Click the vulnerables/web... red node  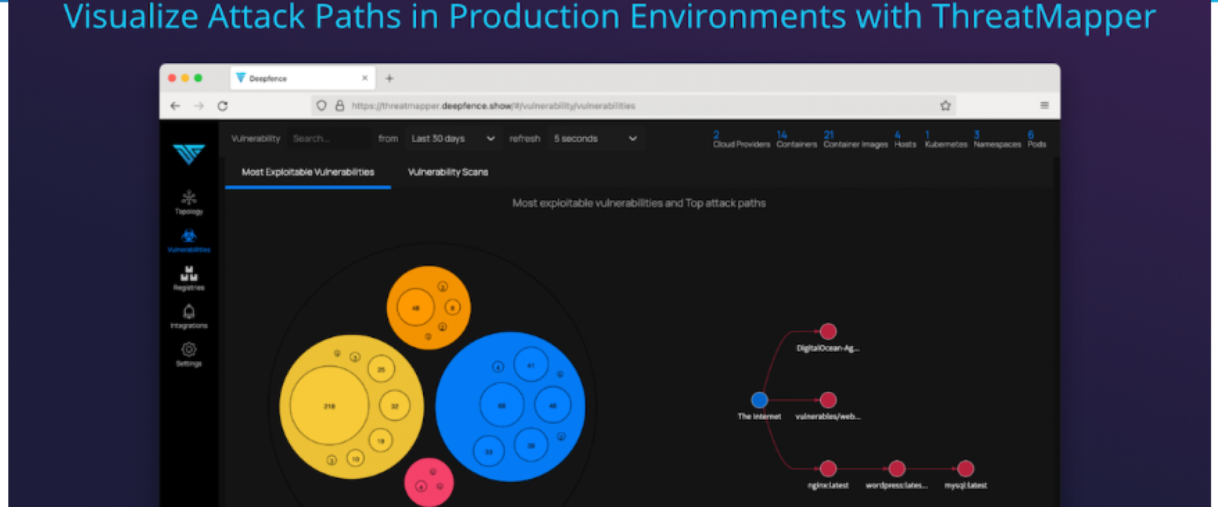(x=828, y=400)
